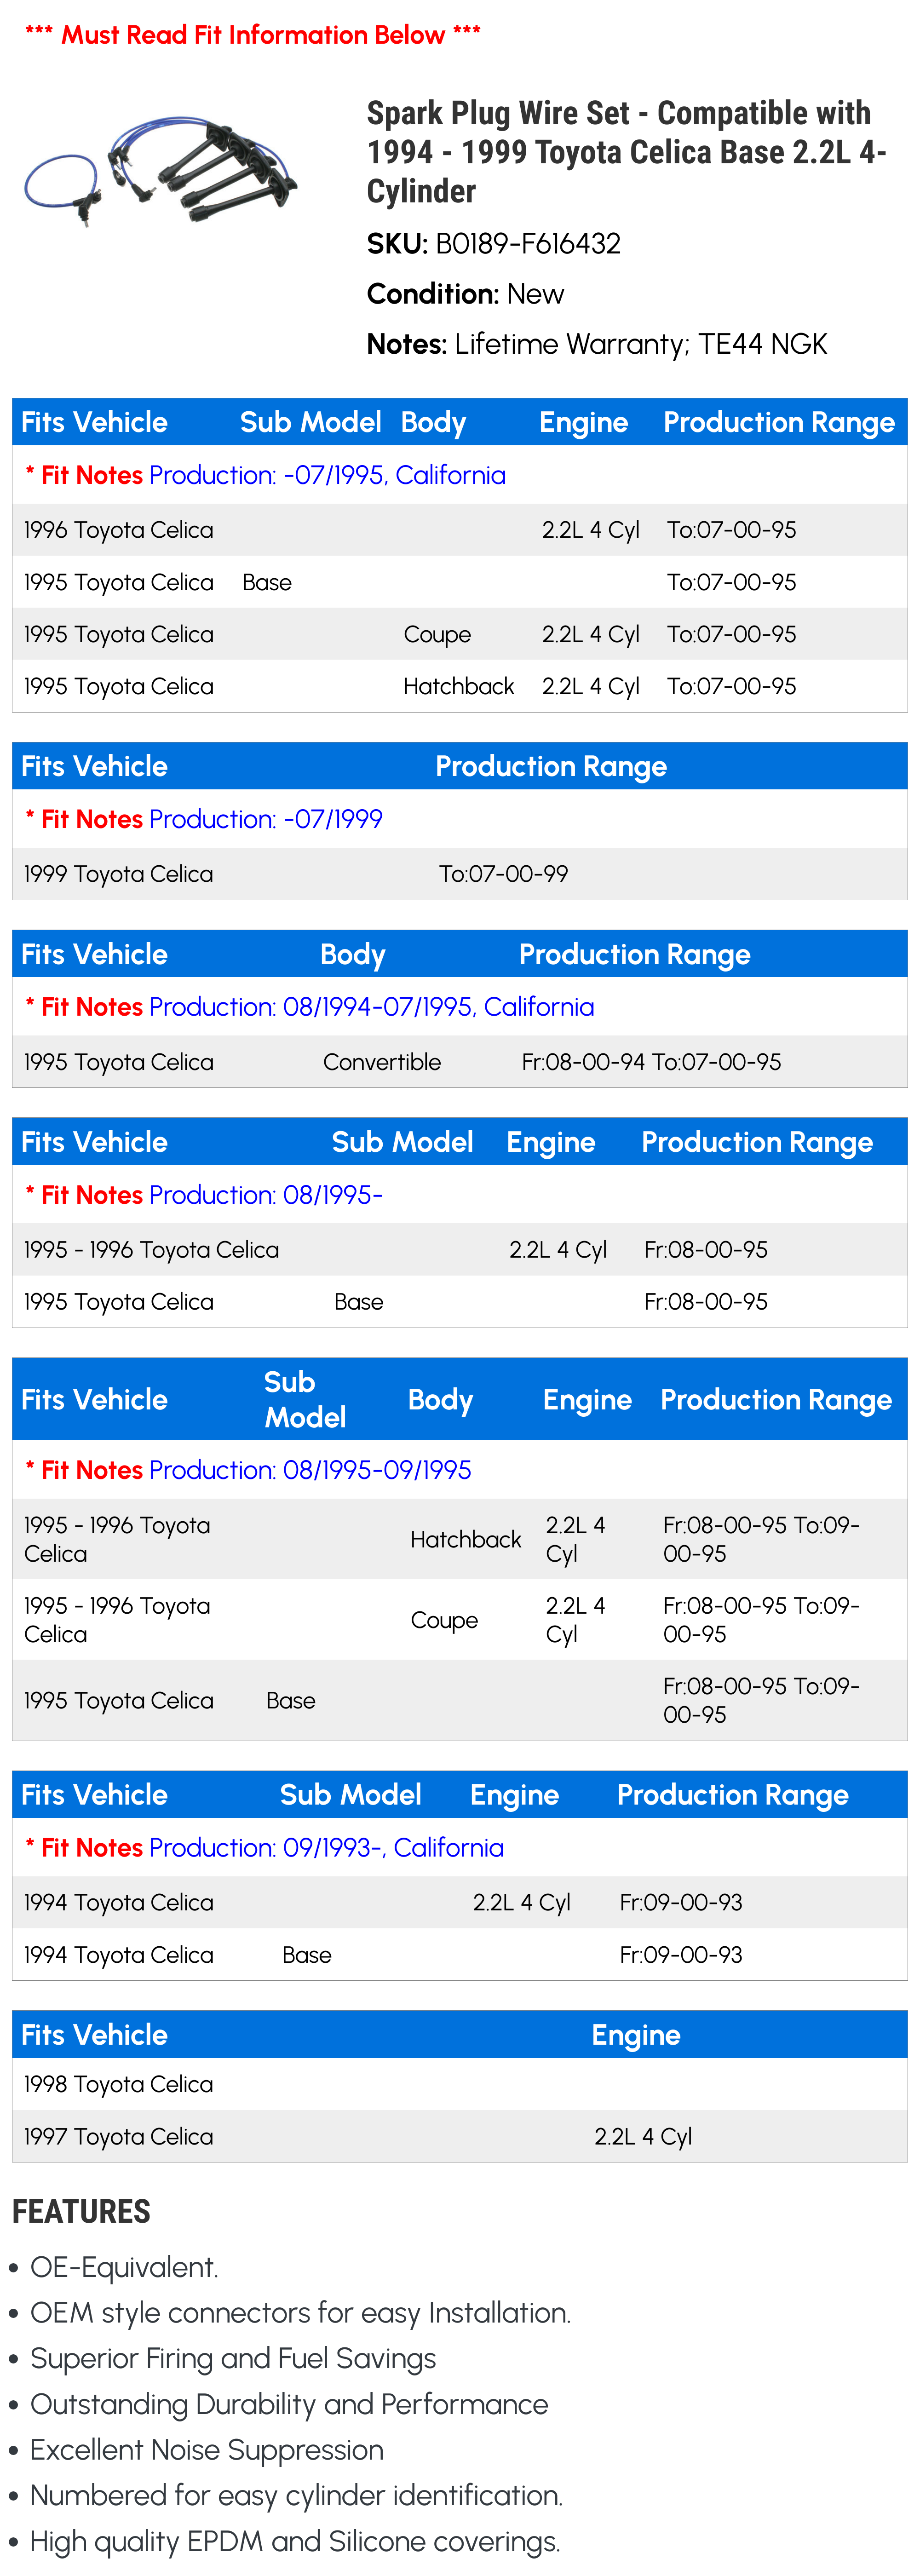Click the 1994 Toyota Celica 2.2L 4 Cyl engine cell
The height and width of the screenshot is (2576, 920).
click(522, 1902)
